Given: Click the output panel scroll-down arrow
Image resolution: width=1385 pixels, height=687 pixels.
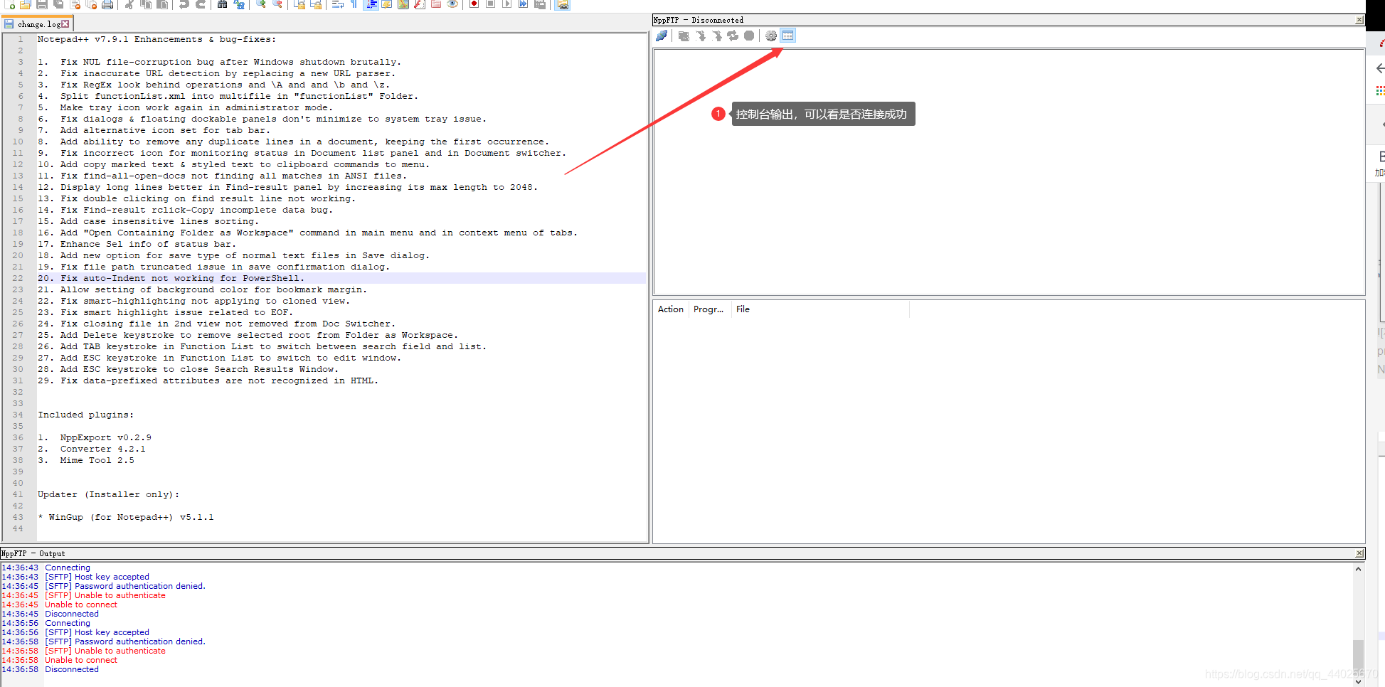Looking at the screenshot, I should click(1358, 681).
